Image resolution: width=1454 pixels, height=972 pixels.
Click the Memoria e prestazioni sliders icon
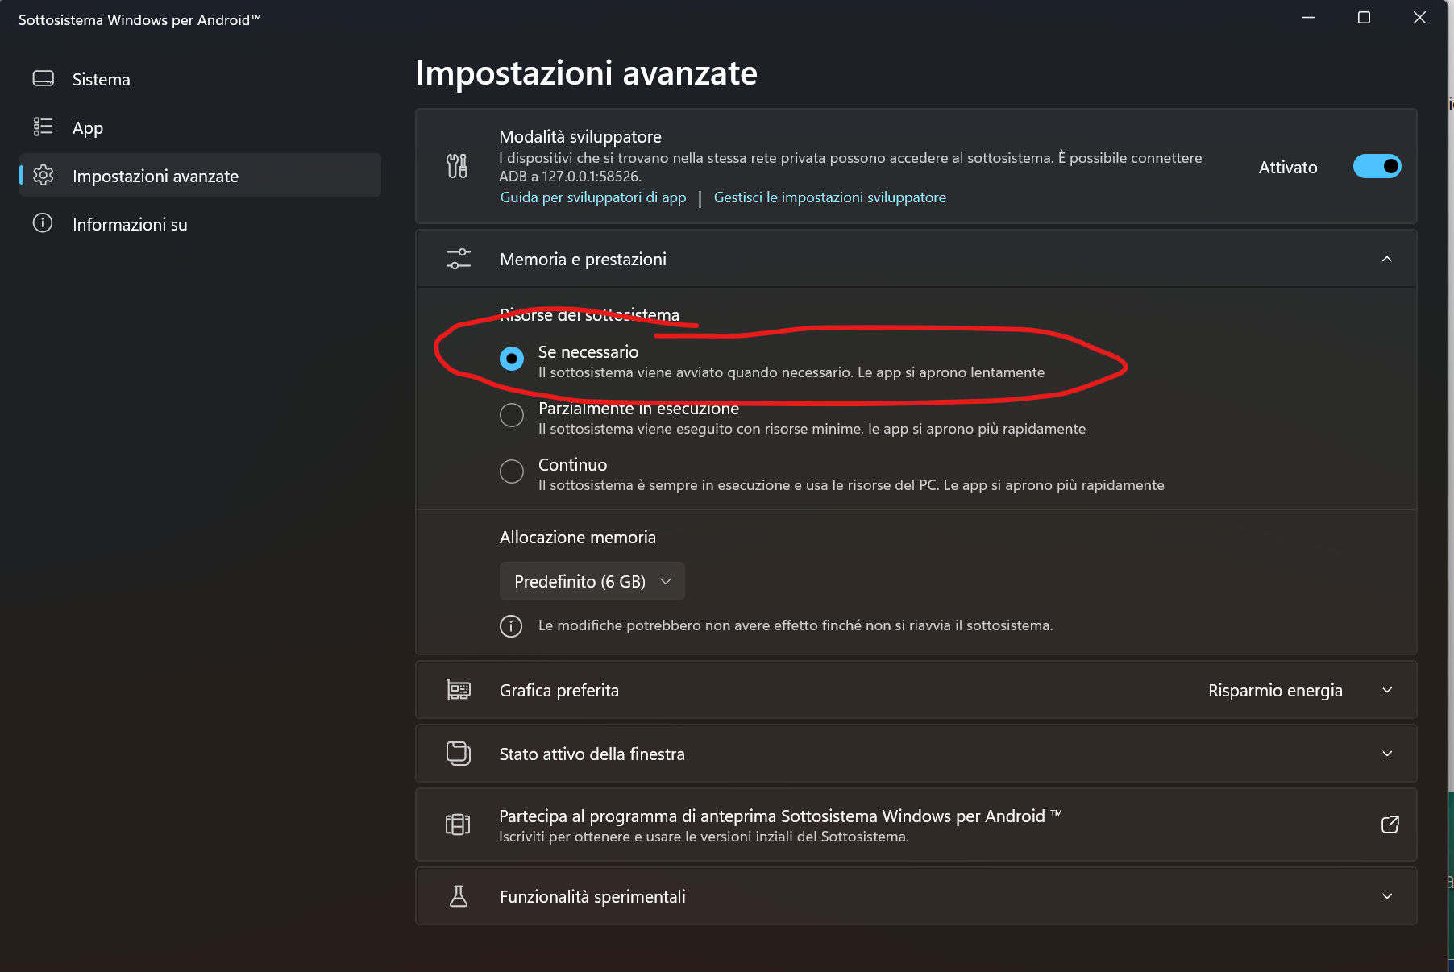coord(459,259)
